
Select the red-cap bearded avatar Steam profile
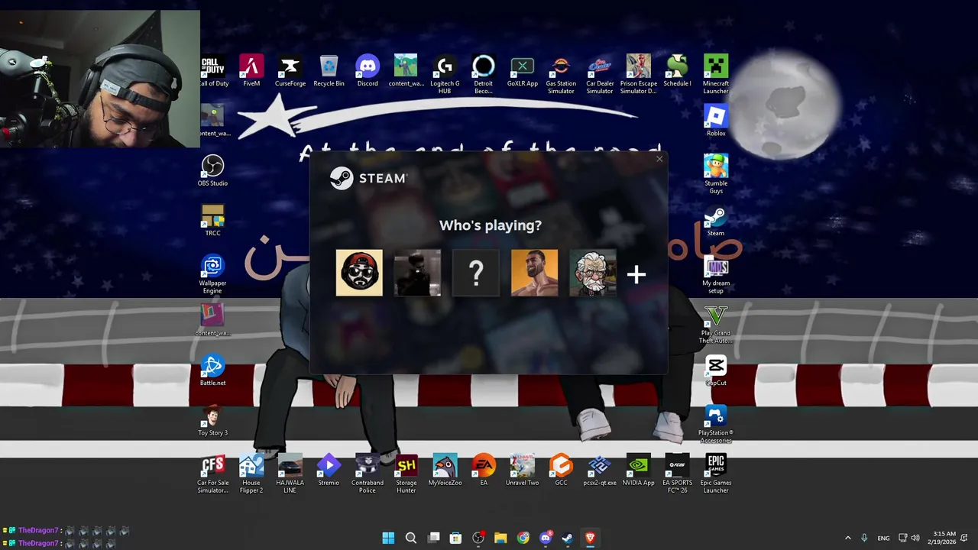point(359,273)
